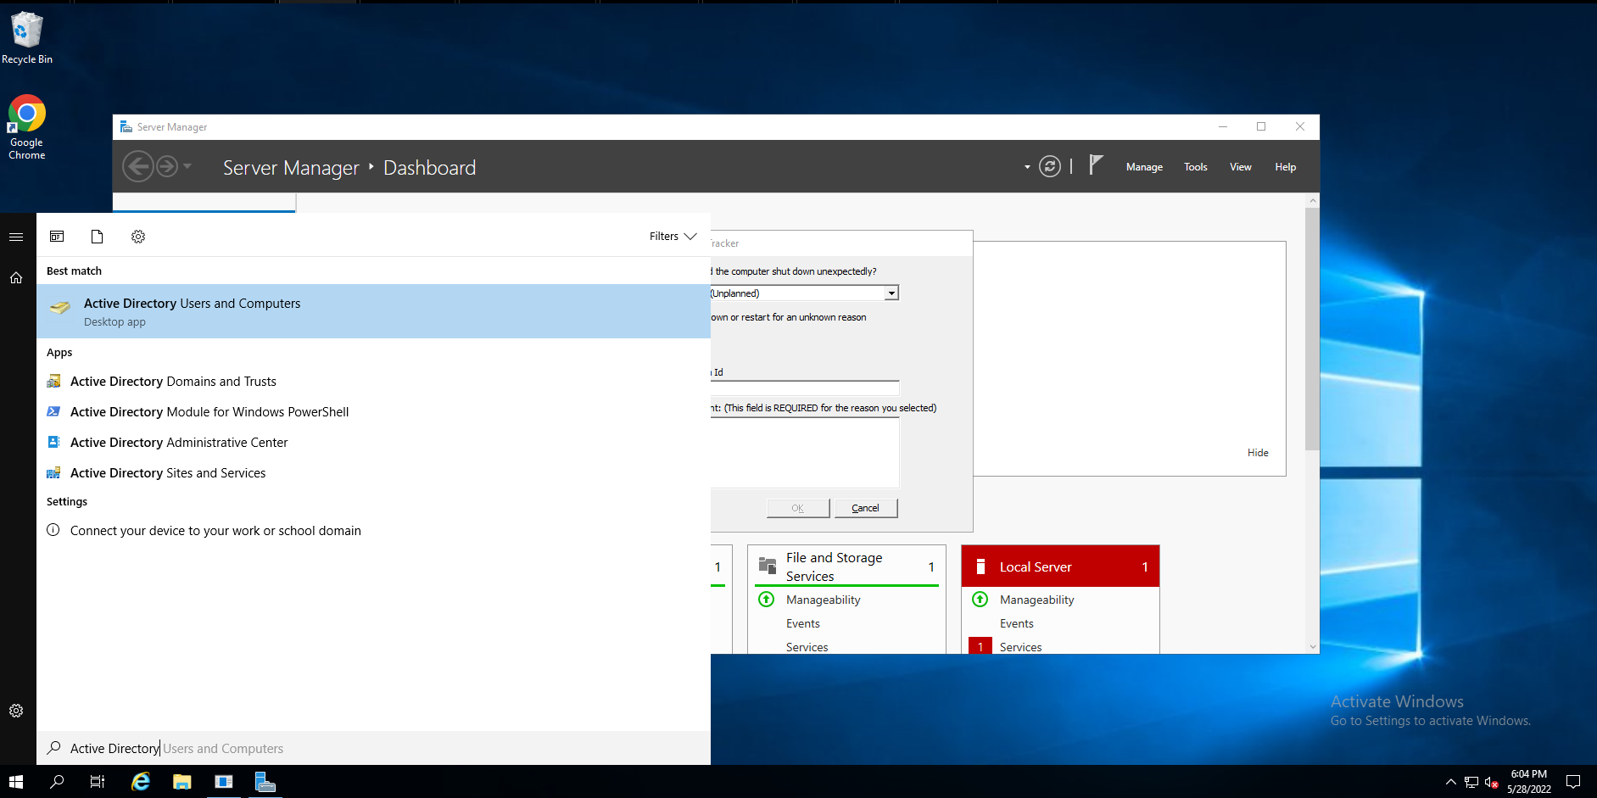
Task: Filter search results by settings gear
Action: pyautogui.click(x=138, y=237)
